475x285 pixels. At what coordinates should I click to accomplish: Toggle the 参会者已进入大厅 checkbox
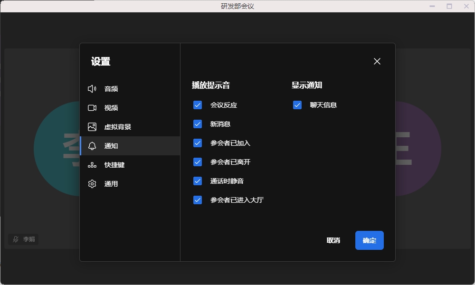pos(198,200)
